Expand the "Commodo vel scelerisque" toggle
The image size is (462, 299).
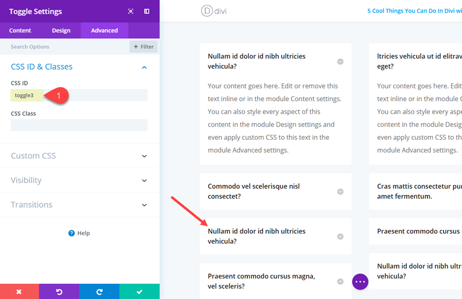[x=340, y=192]
